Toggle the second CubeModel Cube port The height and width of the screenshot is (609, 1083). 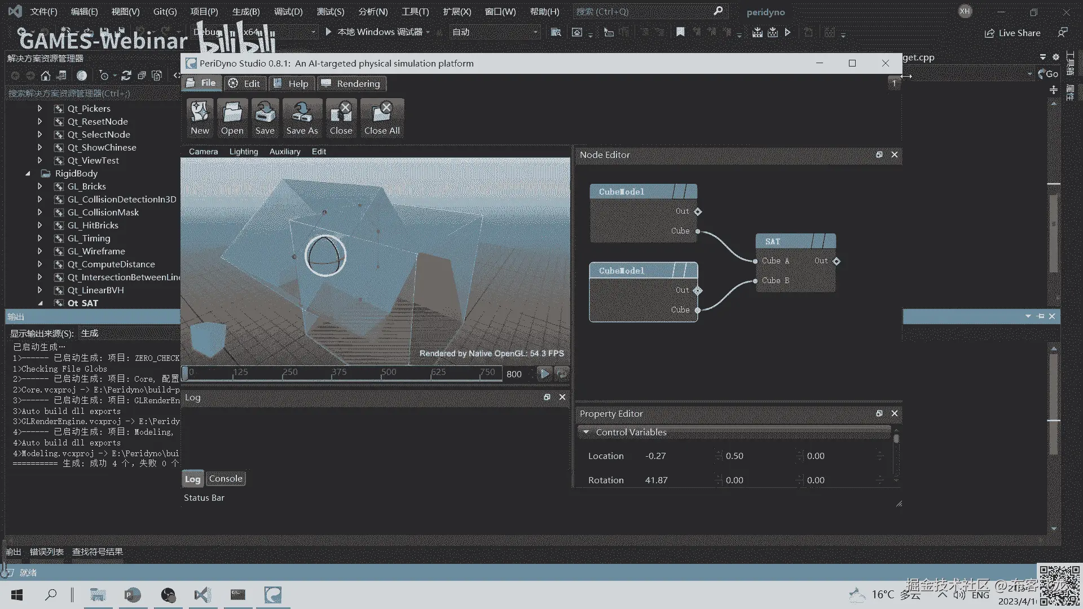(x=698, y=310)
